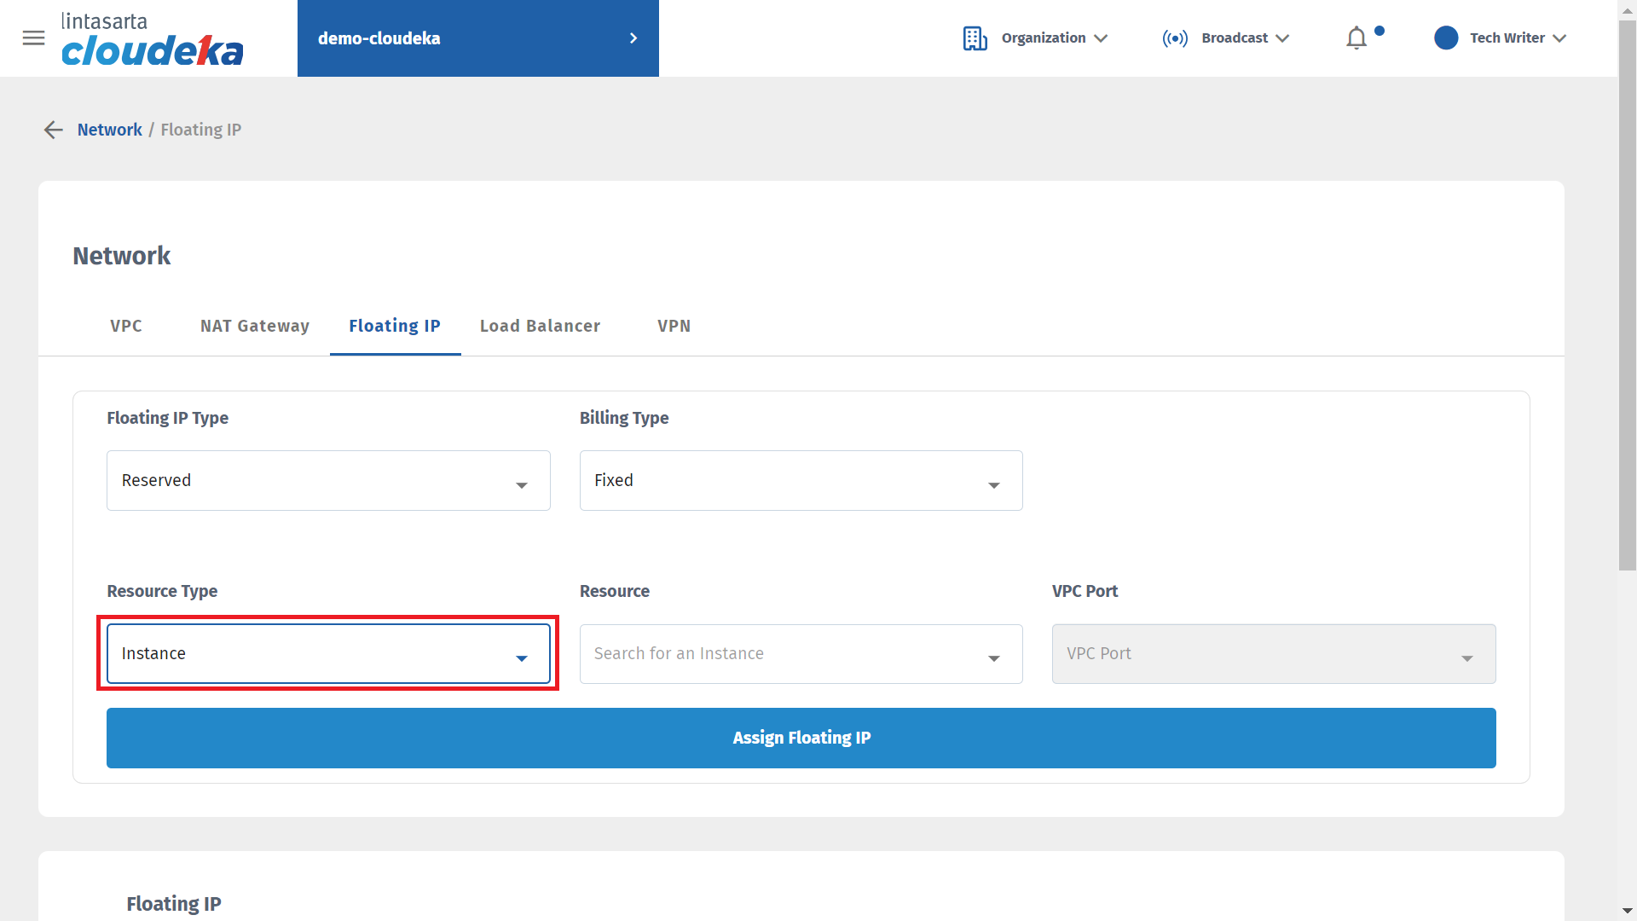Expand the Tech Writer user menu
The image size is (1637, 921).
pyautogui.click(x=1559, y=38)
